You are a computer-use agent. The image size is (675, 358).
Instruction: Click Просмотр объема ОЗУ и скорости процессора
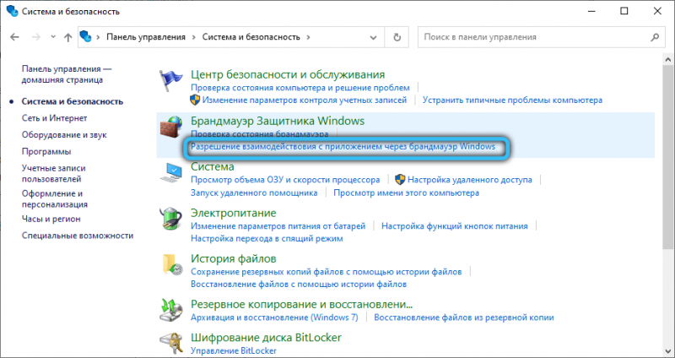[285, 180]
